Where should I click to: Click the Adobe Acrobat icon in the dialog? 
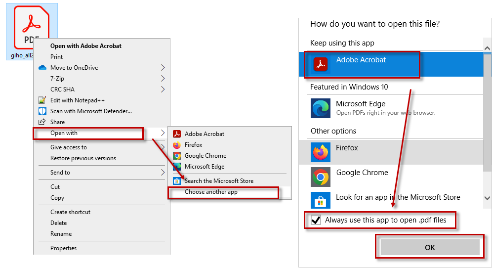[321, 64]
